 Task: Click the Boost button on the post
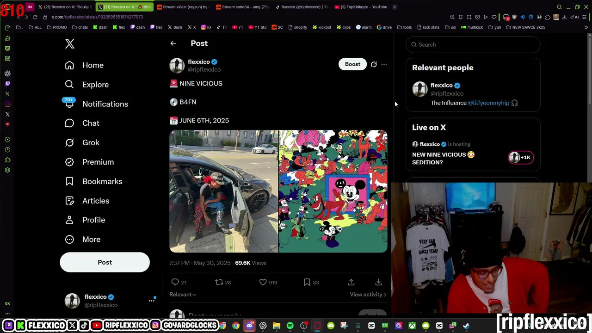[x=352, y=64]
